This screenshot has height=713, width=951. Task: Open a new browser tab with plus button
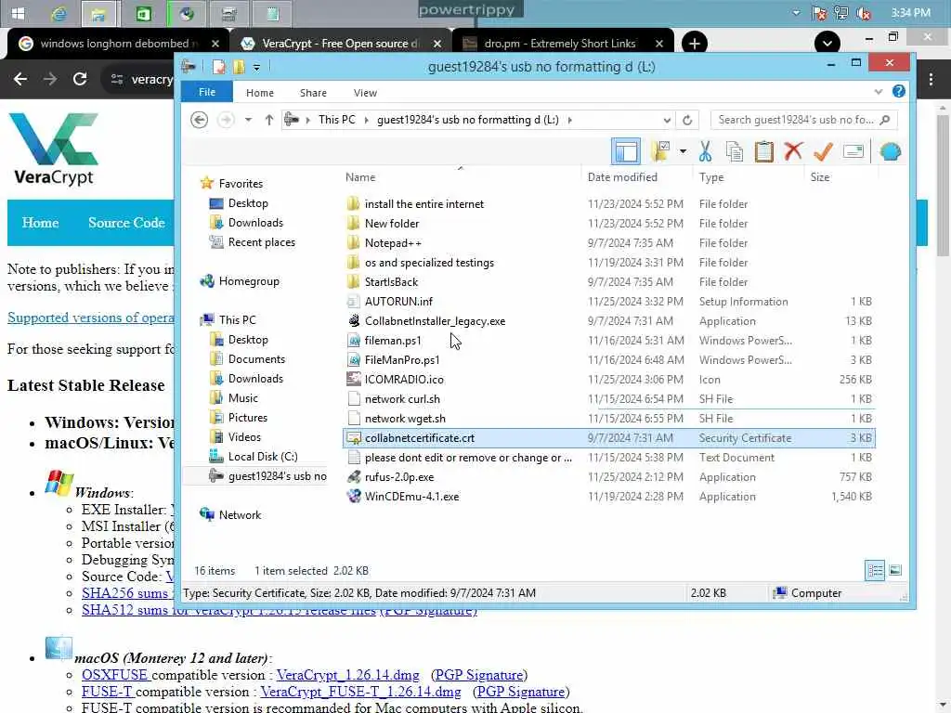(x=695, y=44)
